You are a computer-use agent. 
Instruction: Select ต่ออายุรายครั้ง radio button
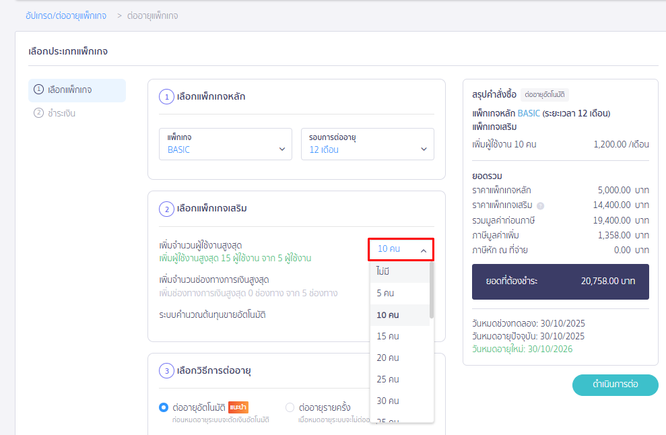(290, 407)
